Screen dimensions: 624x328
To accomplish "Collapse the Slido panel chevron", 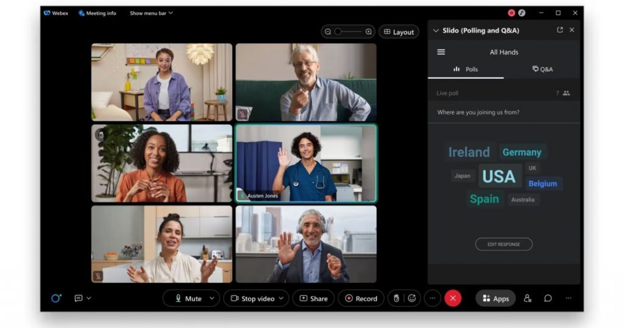I will pyautogui.click(x=436, y=30).
